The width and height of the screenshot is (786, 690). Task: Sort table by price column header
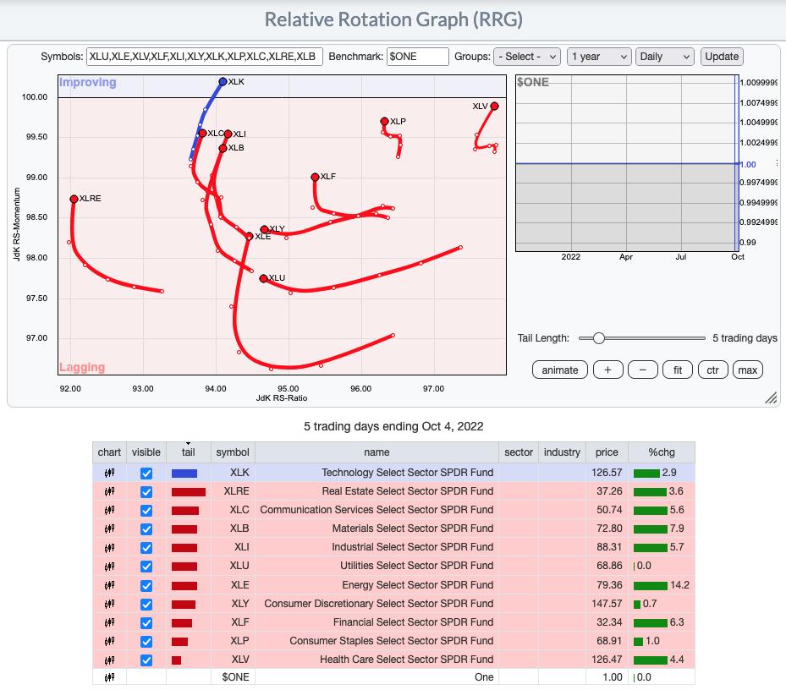point(607,452)
